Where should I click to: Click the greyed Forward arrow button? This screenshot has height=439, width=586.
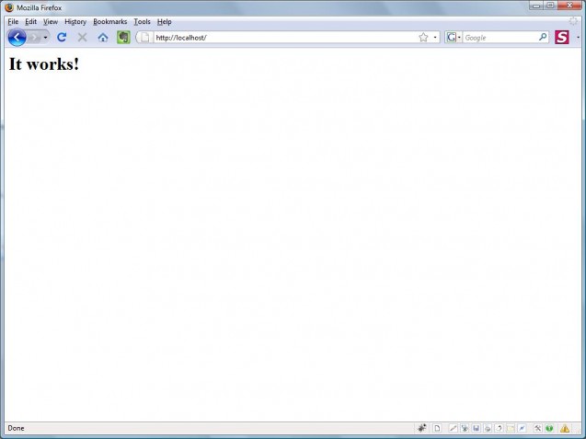(34, 38)
